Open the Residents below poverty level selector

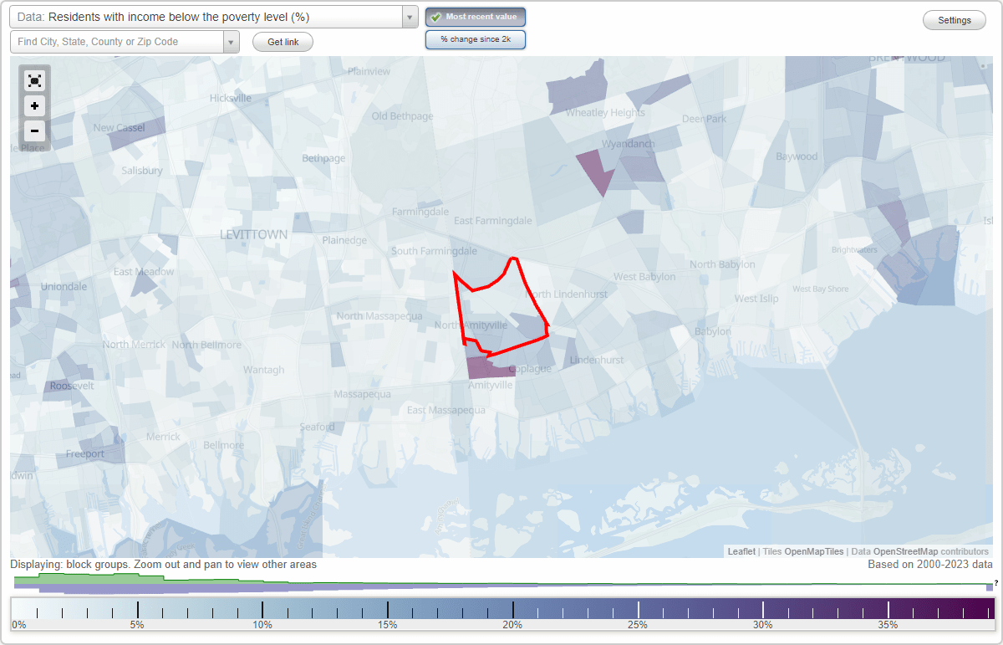pos(209,16)
